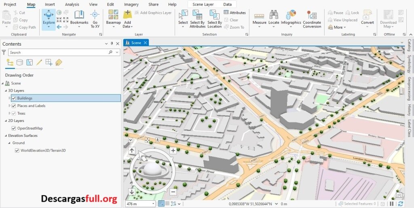
Task: Click the Add Data button icon
Action: click(x=127, y=14)
